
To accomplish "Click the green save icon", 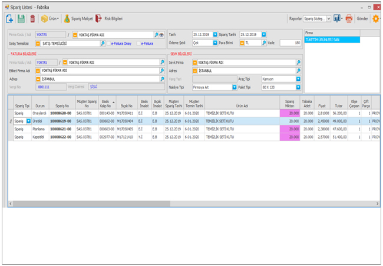I will pos(21,19).
